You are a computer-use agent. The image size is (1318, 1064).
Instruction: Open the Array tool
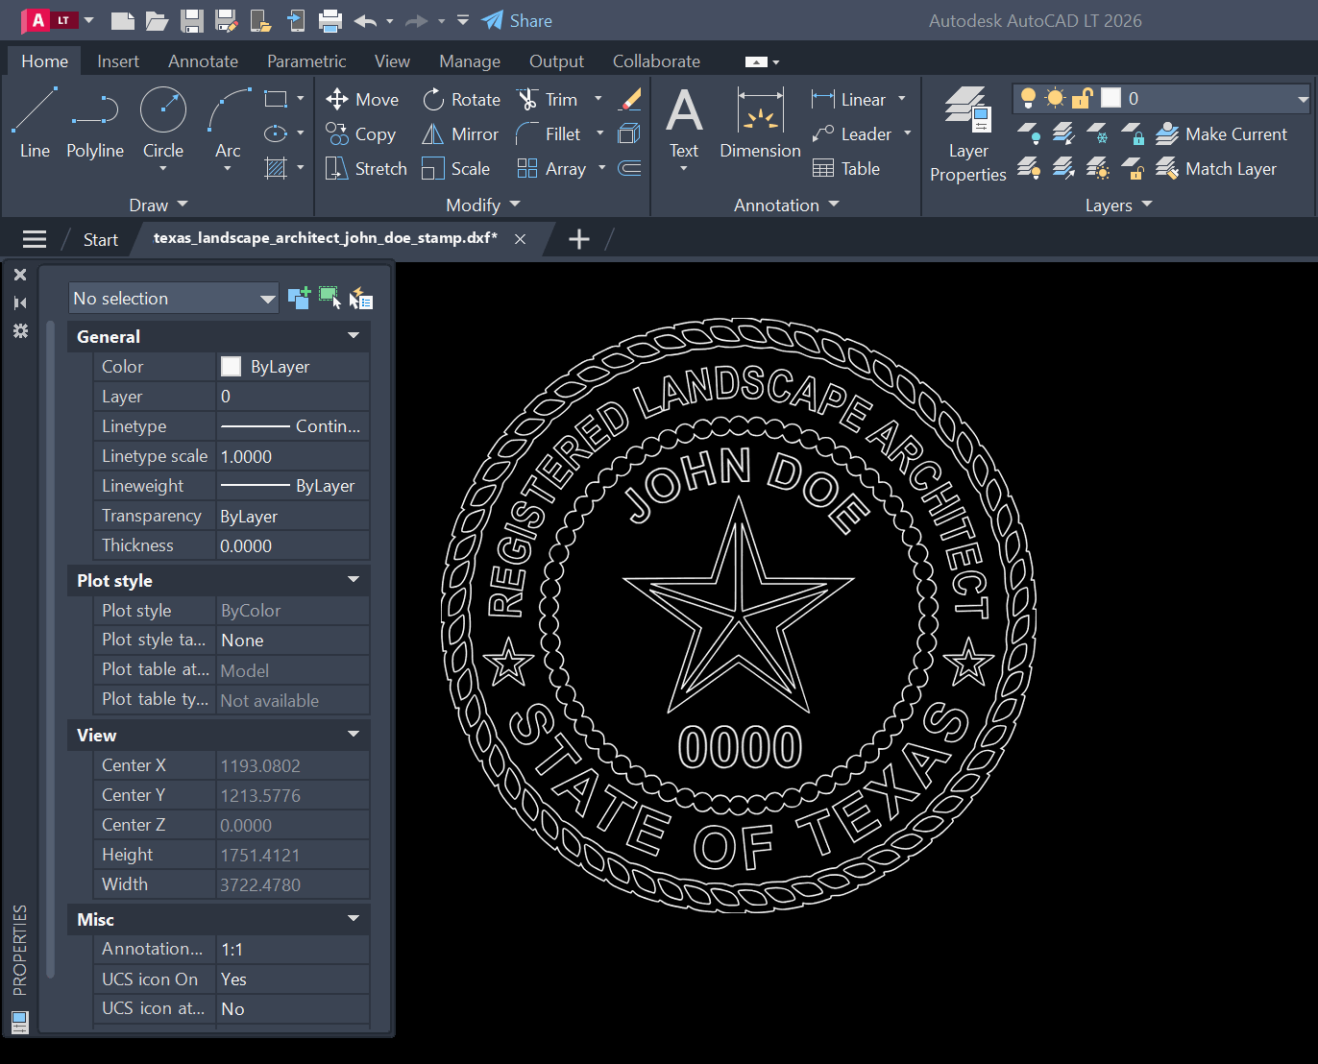click(551, 168)
